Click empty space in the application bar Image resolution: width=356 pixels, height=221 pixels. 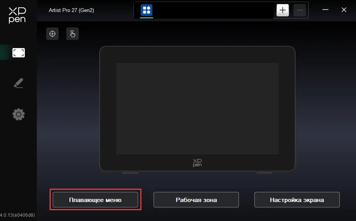tap(213, 10)
